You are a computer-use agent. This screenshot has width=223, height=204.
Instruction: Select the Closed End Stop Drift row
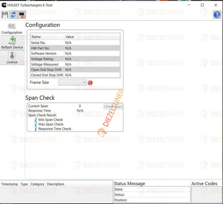click(x=75, y=75)
